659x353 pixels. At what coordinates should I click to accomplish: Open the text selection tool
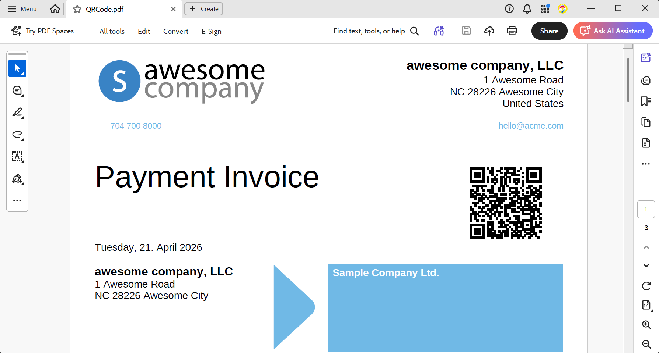(17, 157)
